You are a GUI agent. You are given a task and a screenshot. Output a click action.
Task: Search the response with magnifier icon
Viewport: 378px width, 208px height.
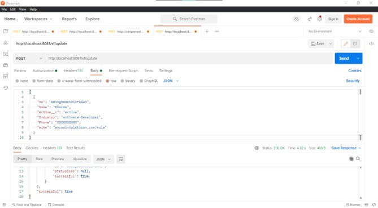(x=358, y=159)
